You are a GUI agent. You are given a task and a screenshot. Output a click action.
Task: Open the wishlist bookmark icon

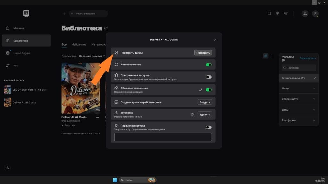tap(269, 13)
